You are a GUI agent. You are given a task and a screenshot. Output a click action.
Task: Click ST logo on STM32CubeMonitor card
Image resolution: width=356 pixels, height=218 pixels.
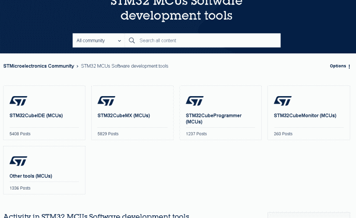[283, 101]
